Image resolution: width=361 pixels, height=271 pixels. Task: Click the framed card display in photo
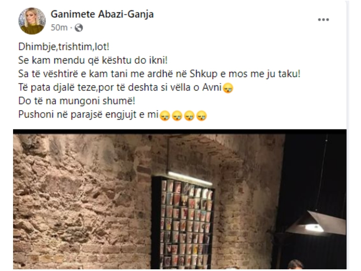click(x=183, y=222)
